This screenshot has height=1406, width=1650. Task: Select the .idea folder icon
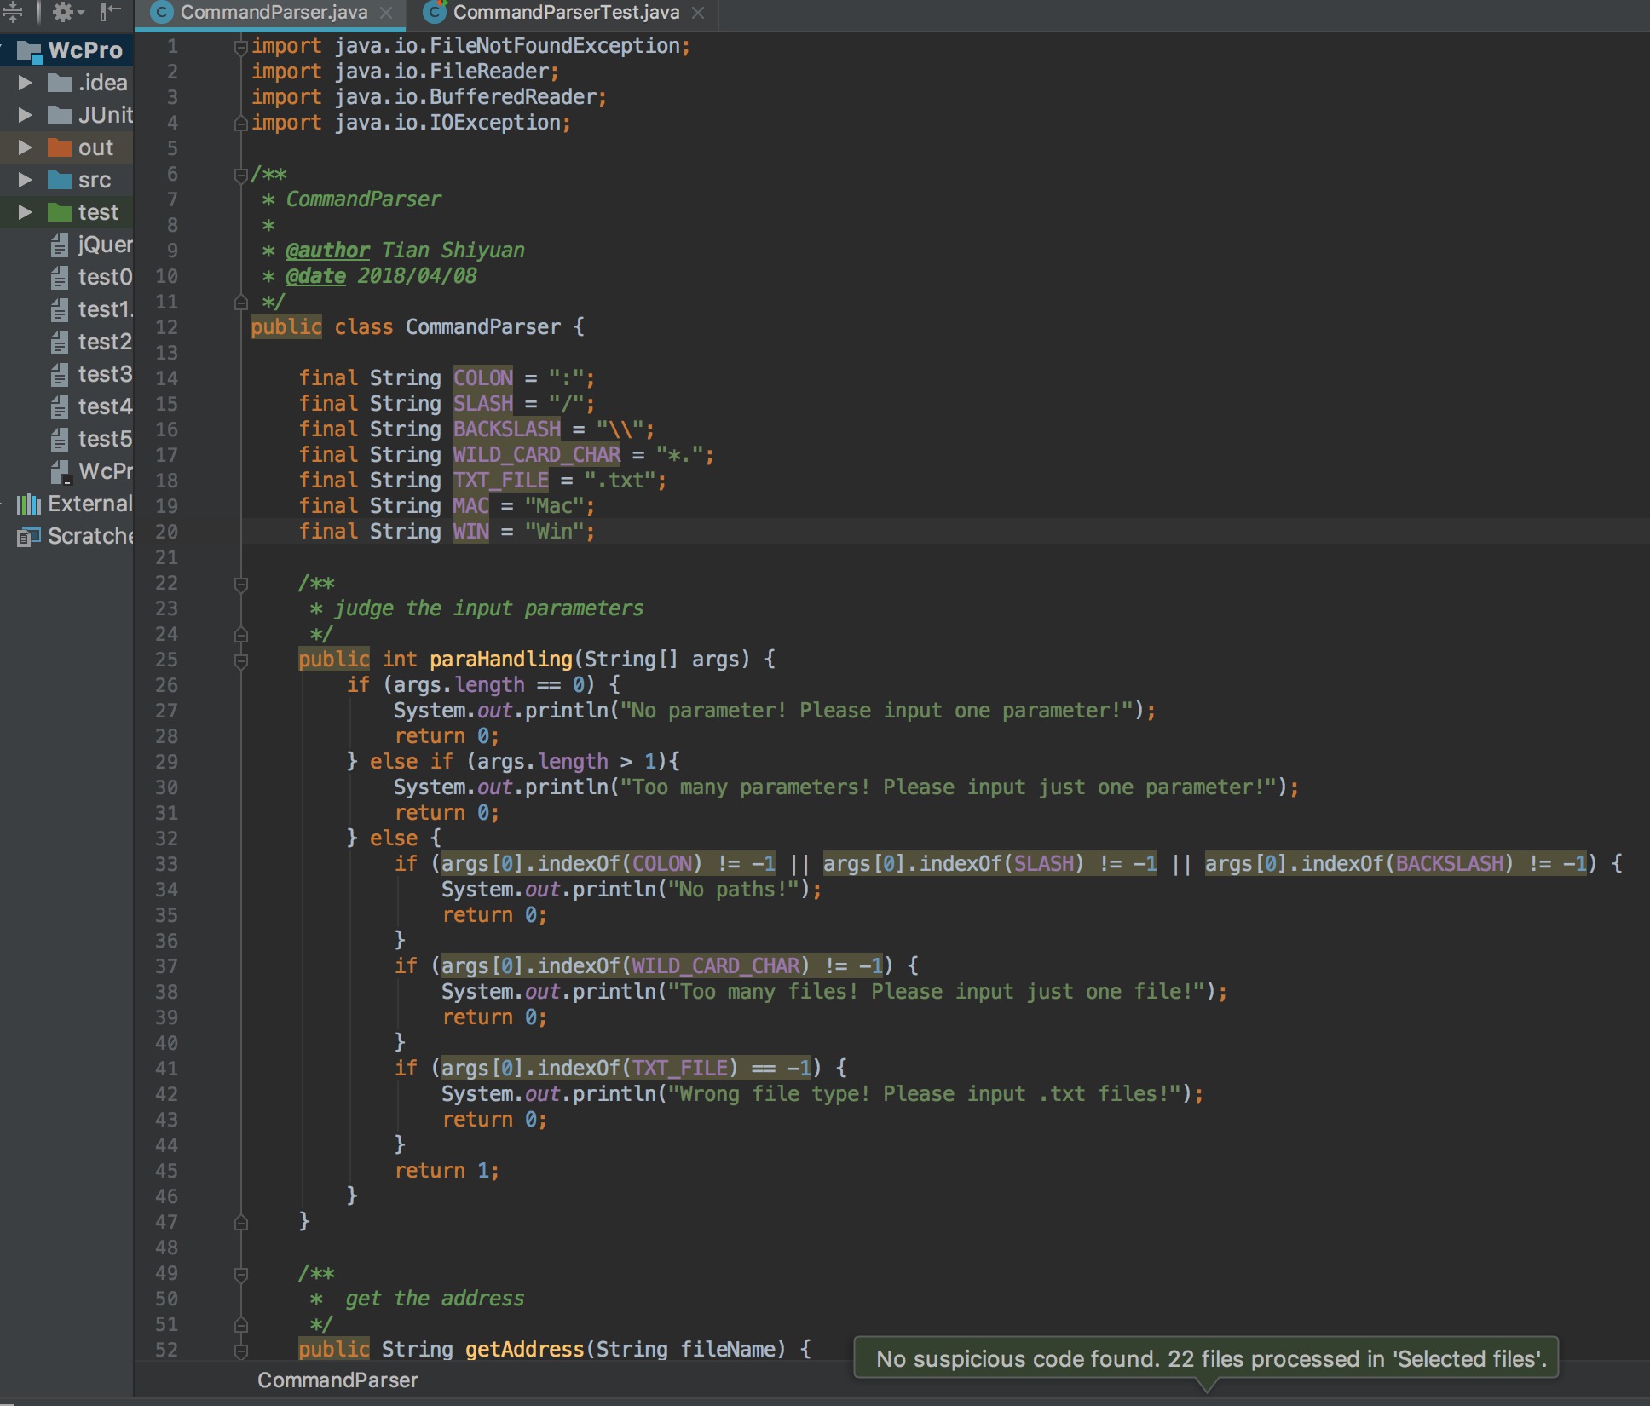tap(60, 83)
